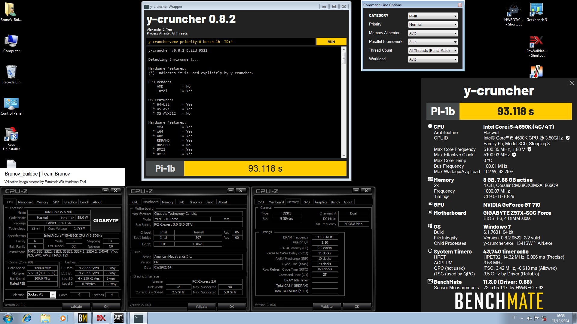The height and width of the screenshot is (324, 577).
Task: Launch Geekbench 3 desktop icon
Action: 536,12
